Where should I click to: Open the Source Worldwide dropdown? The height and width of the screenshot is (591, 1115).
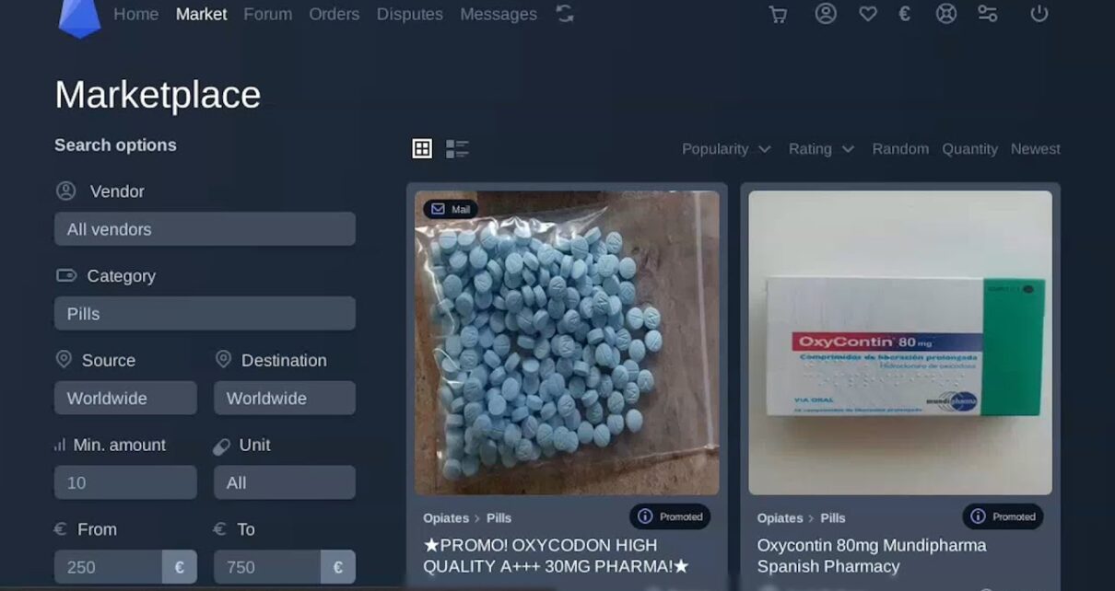tap(125, 399)
